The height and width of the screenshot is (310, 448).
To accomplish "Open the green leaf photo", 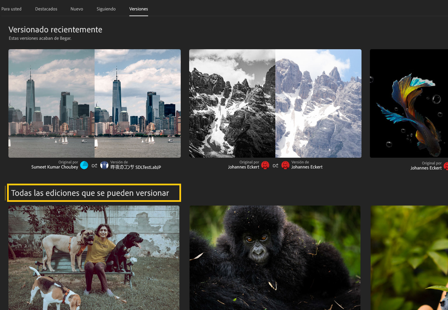I will (409, 258).
